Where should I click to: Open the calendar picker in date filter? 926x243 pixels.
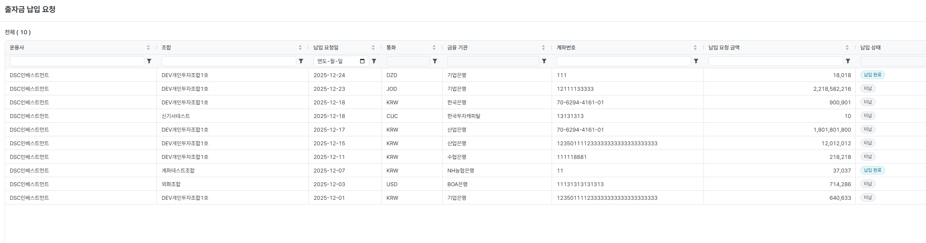[362, 61]
